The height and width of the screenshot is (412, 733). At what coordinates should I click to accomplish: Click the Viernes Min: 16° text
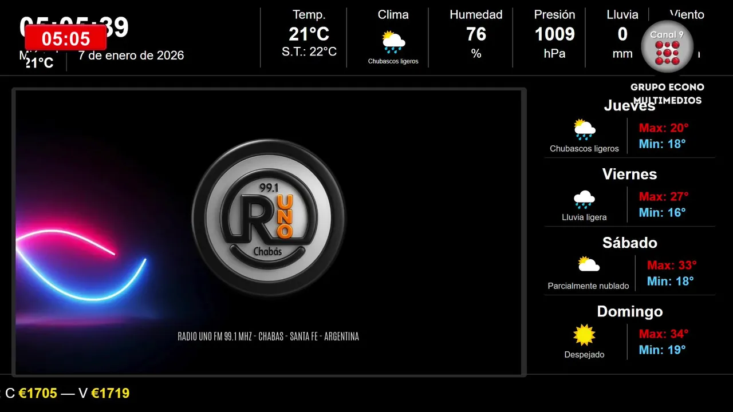click(x=662, y=213)
